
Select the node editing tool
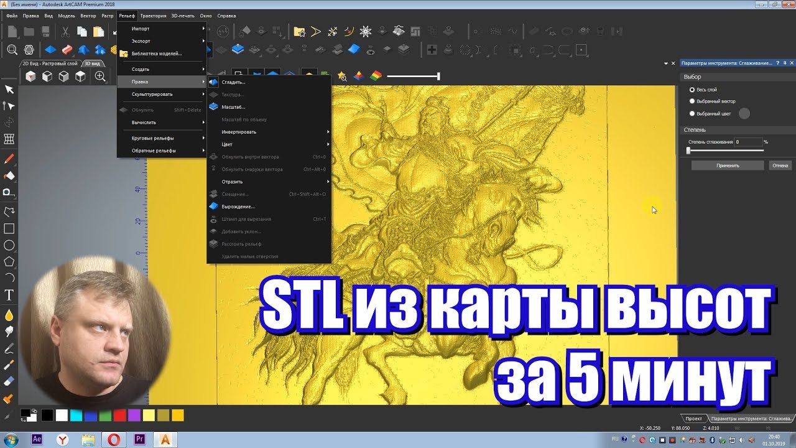9,106
